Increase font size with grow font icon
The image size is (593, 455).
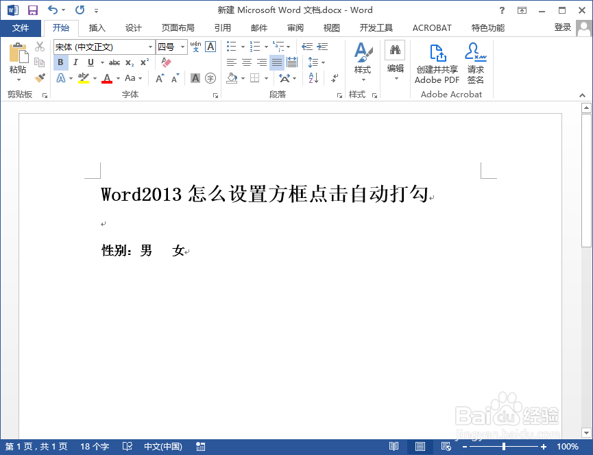160,78
